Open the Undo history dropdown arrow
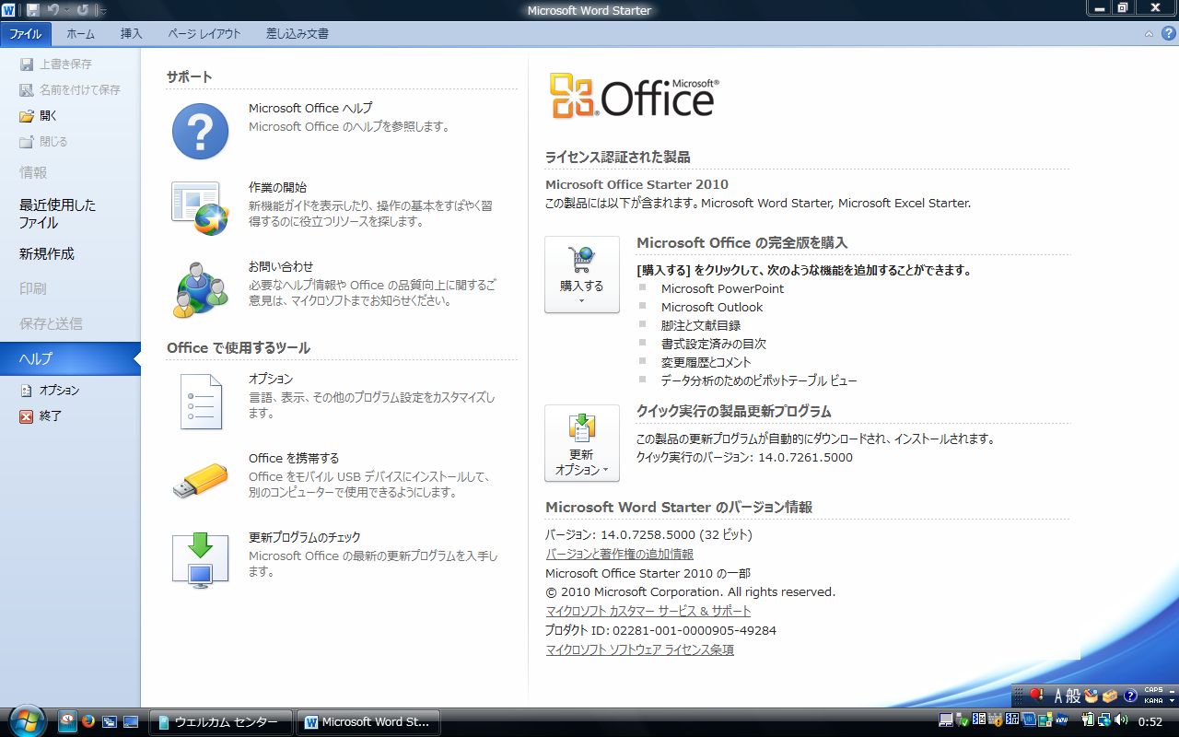The width and height of the screenshot is (1179, 737). (x=67, y=10)
